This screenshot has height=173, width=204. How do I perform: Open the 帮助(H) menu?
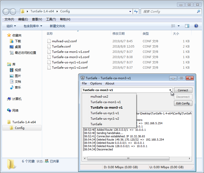(x=65, y=19)
